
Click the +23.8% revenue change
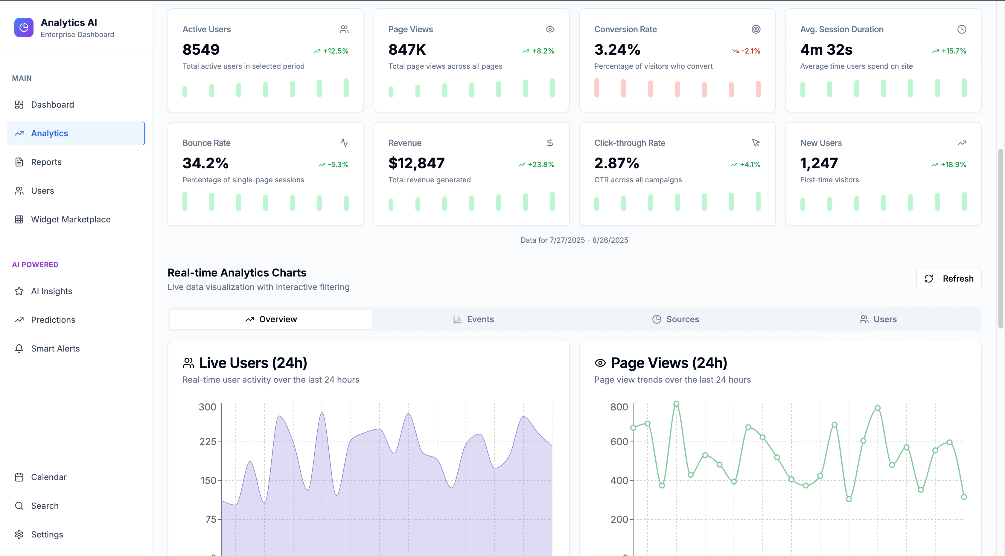pos(536,164)
